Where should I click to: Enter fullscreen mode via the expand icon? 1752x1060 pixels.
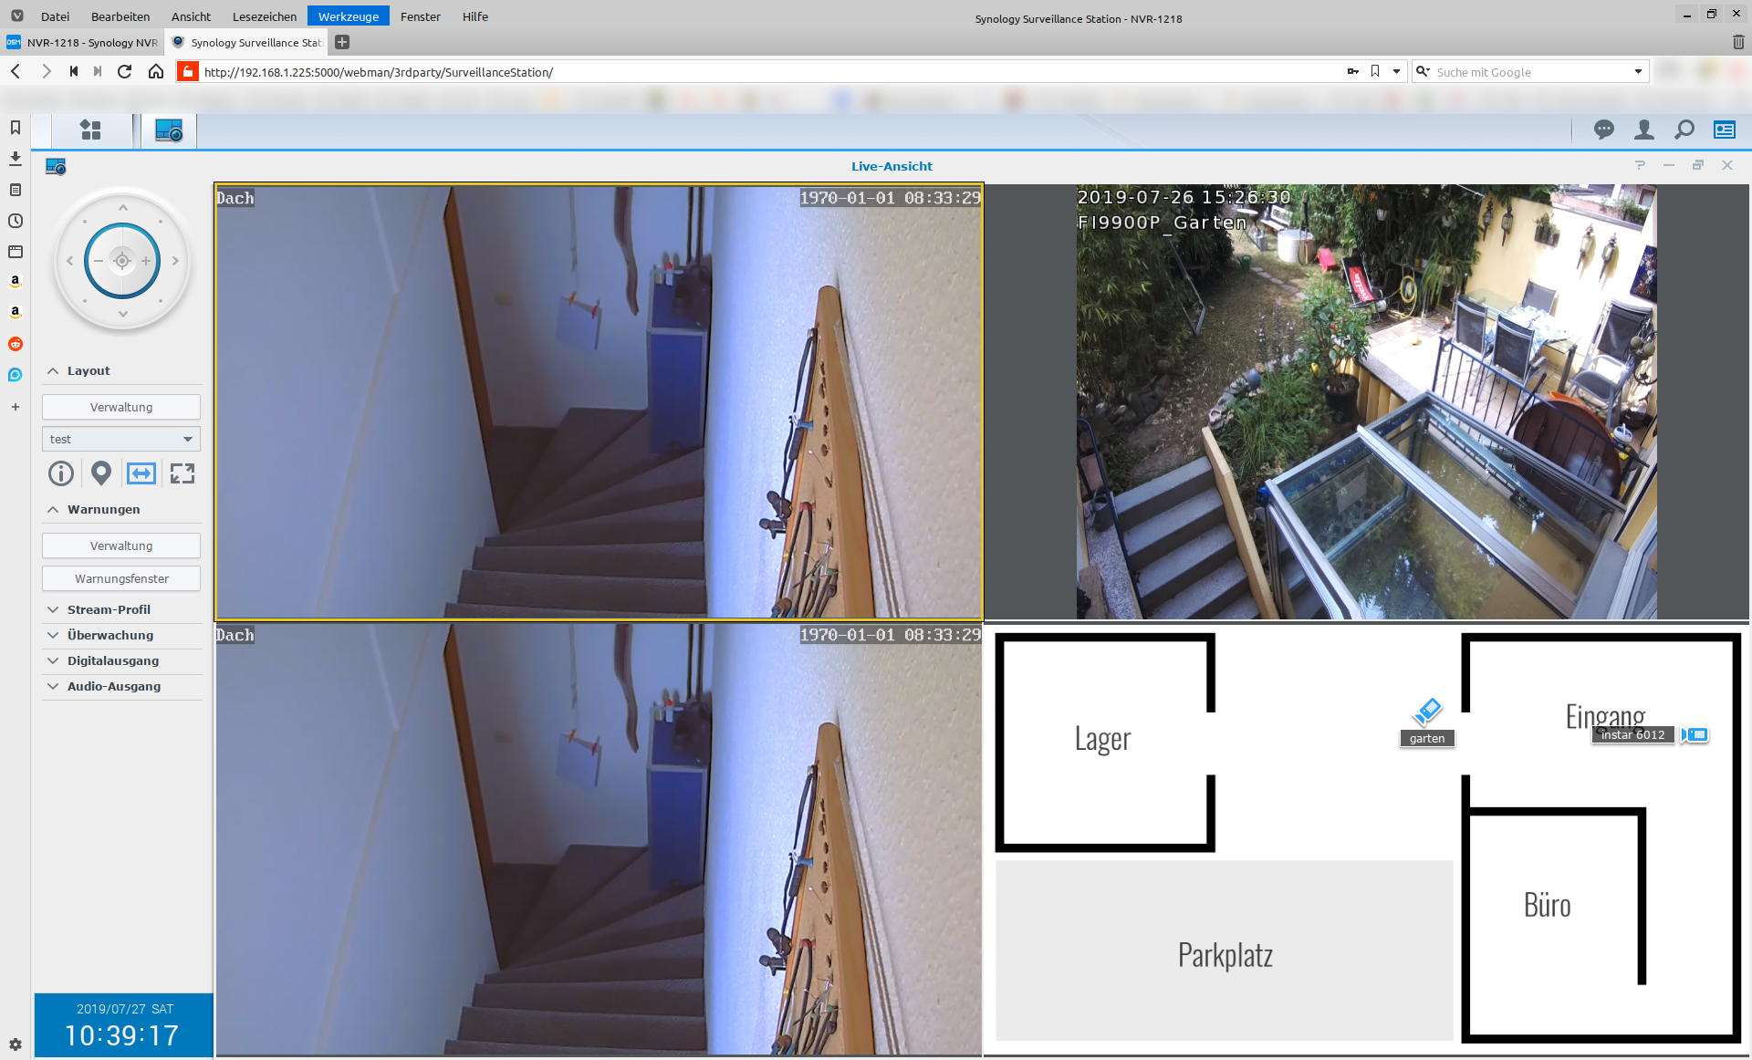(182, 473)
